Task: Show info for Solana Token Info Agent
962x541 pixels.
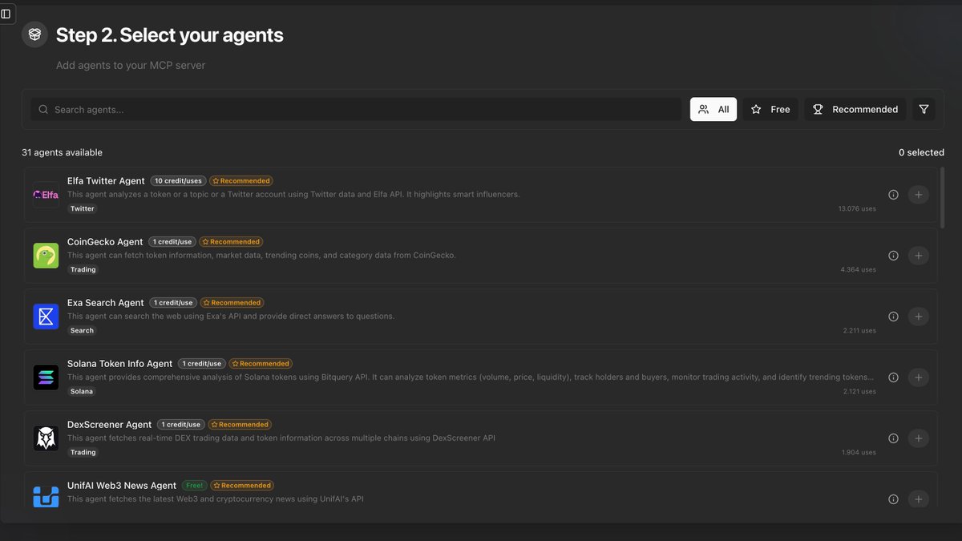Action: pyautogui.click(x=893, y=377)
